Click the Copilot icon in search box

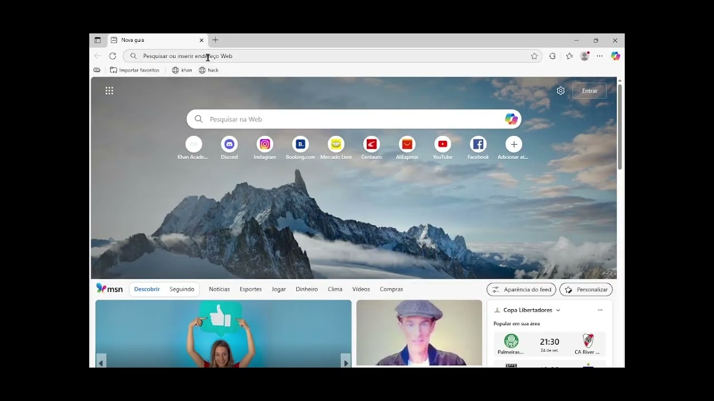511,119
